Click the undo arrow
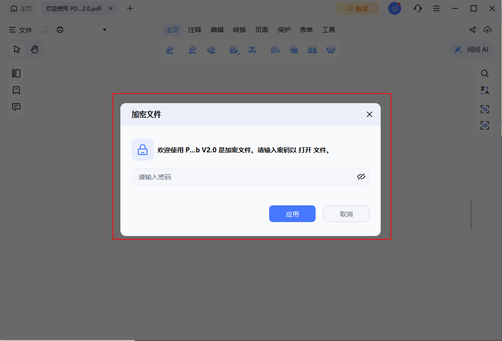Viewport: 502px width, 341px height. [x=75, y=30]
